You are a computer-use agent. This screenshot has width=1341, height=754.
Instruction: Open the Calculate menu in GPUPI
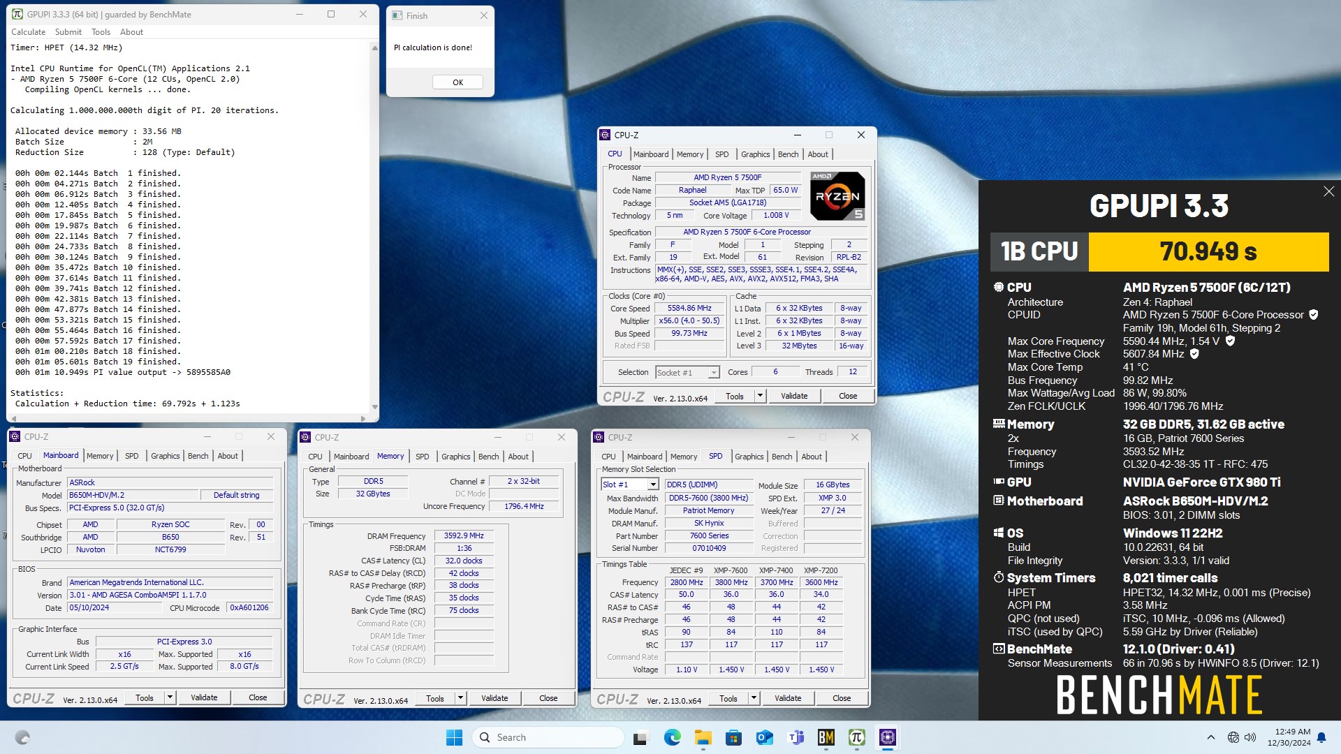28,32
